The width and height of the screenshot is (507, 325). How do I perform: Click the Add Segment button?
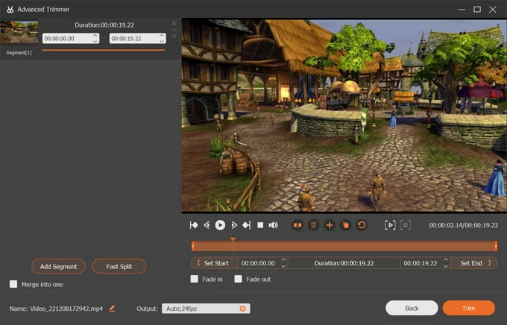click(x=59, y=266)
